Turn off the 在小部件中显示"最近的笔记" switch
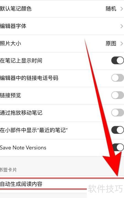This screenshot has height=198, width=124. tap(118, 130)
